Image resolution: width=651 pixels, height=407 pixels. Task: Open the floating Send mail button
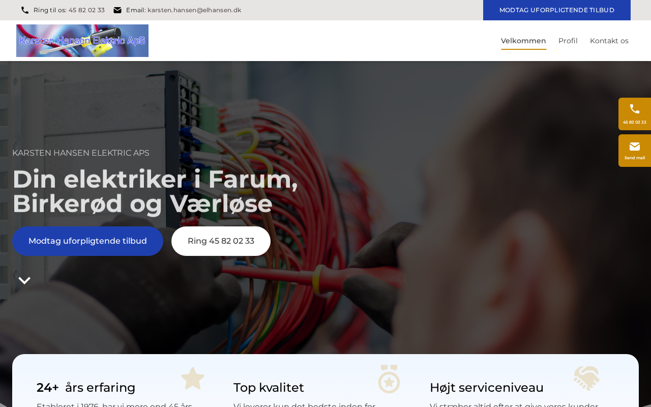tap(635, 151)
